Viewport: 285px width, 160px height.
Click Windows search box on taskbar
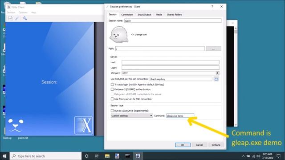point(45,156)
